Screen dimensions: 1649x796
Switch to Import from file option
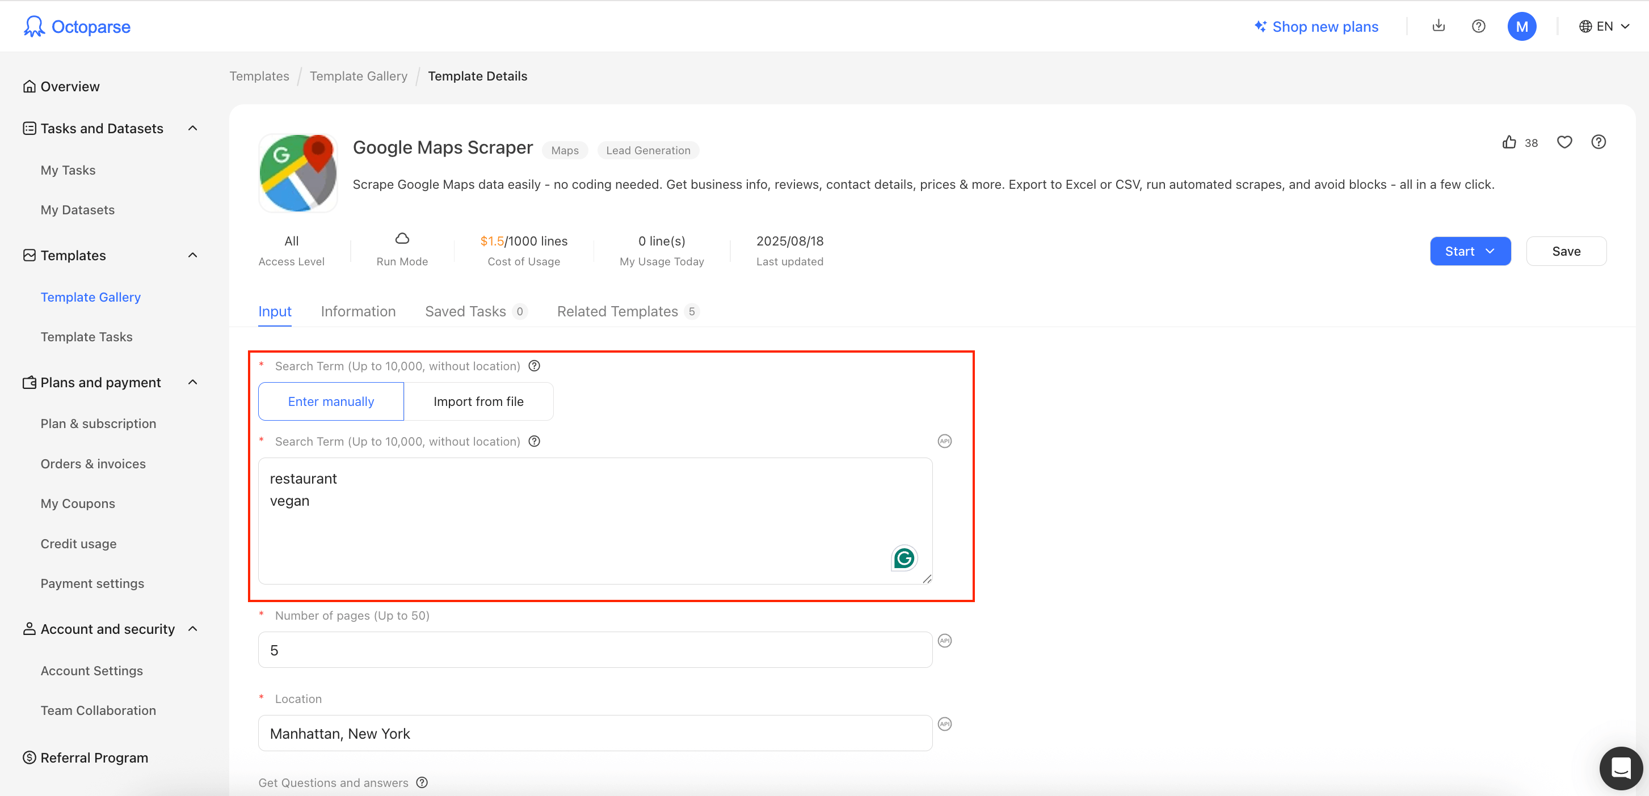[x=478, y=401]
